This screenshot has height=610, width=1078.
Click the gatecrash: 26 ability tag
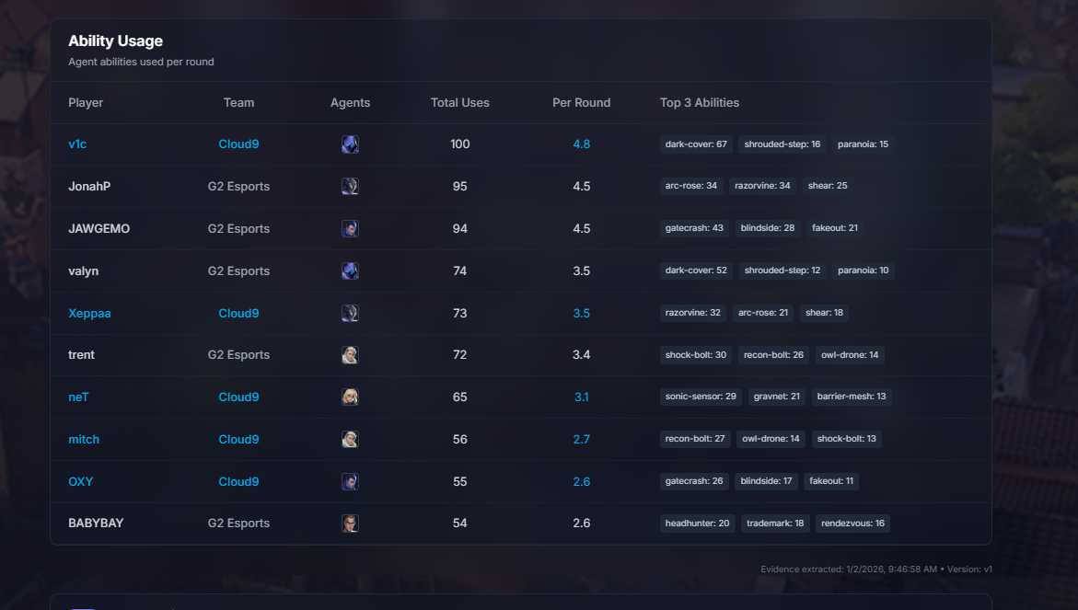[694, 481]
